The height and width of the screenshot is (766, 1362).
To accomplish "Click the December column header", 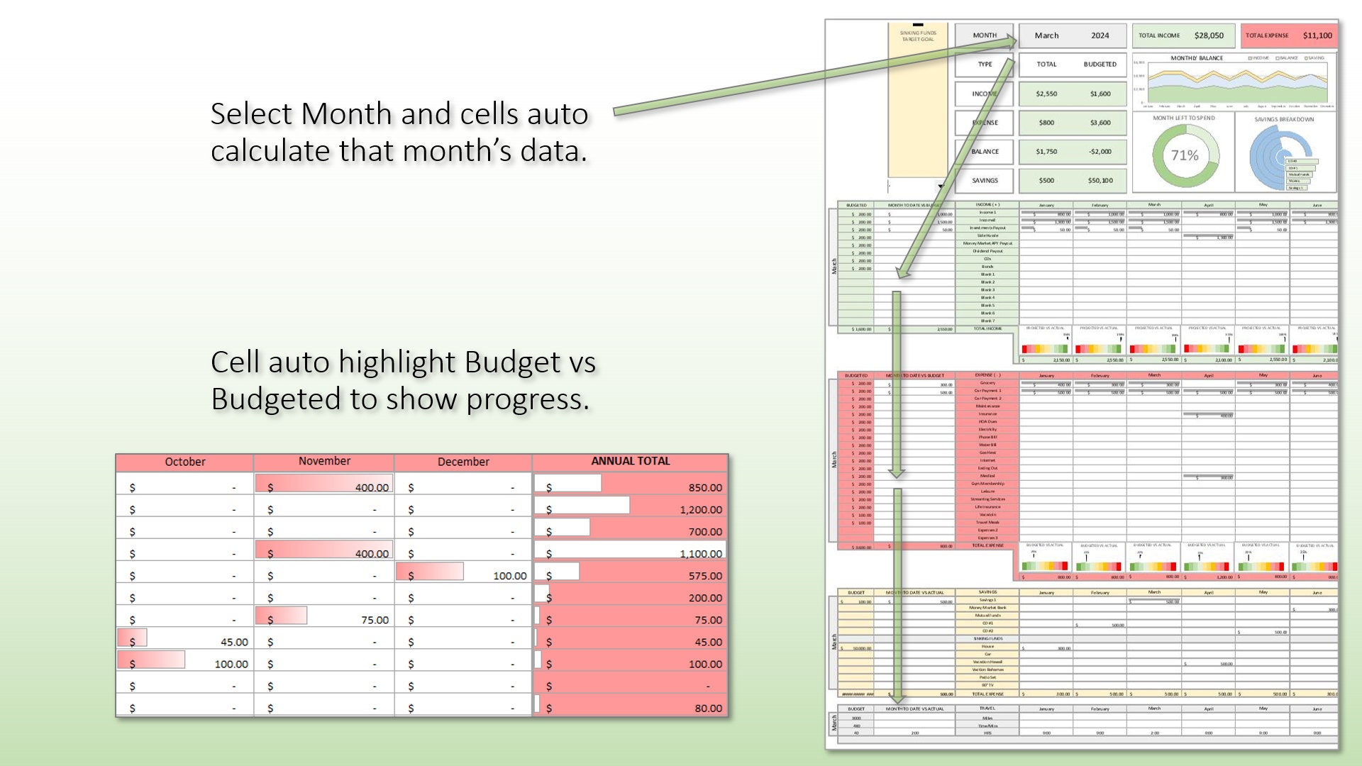I will [463, 462].
